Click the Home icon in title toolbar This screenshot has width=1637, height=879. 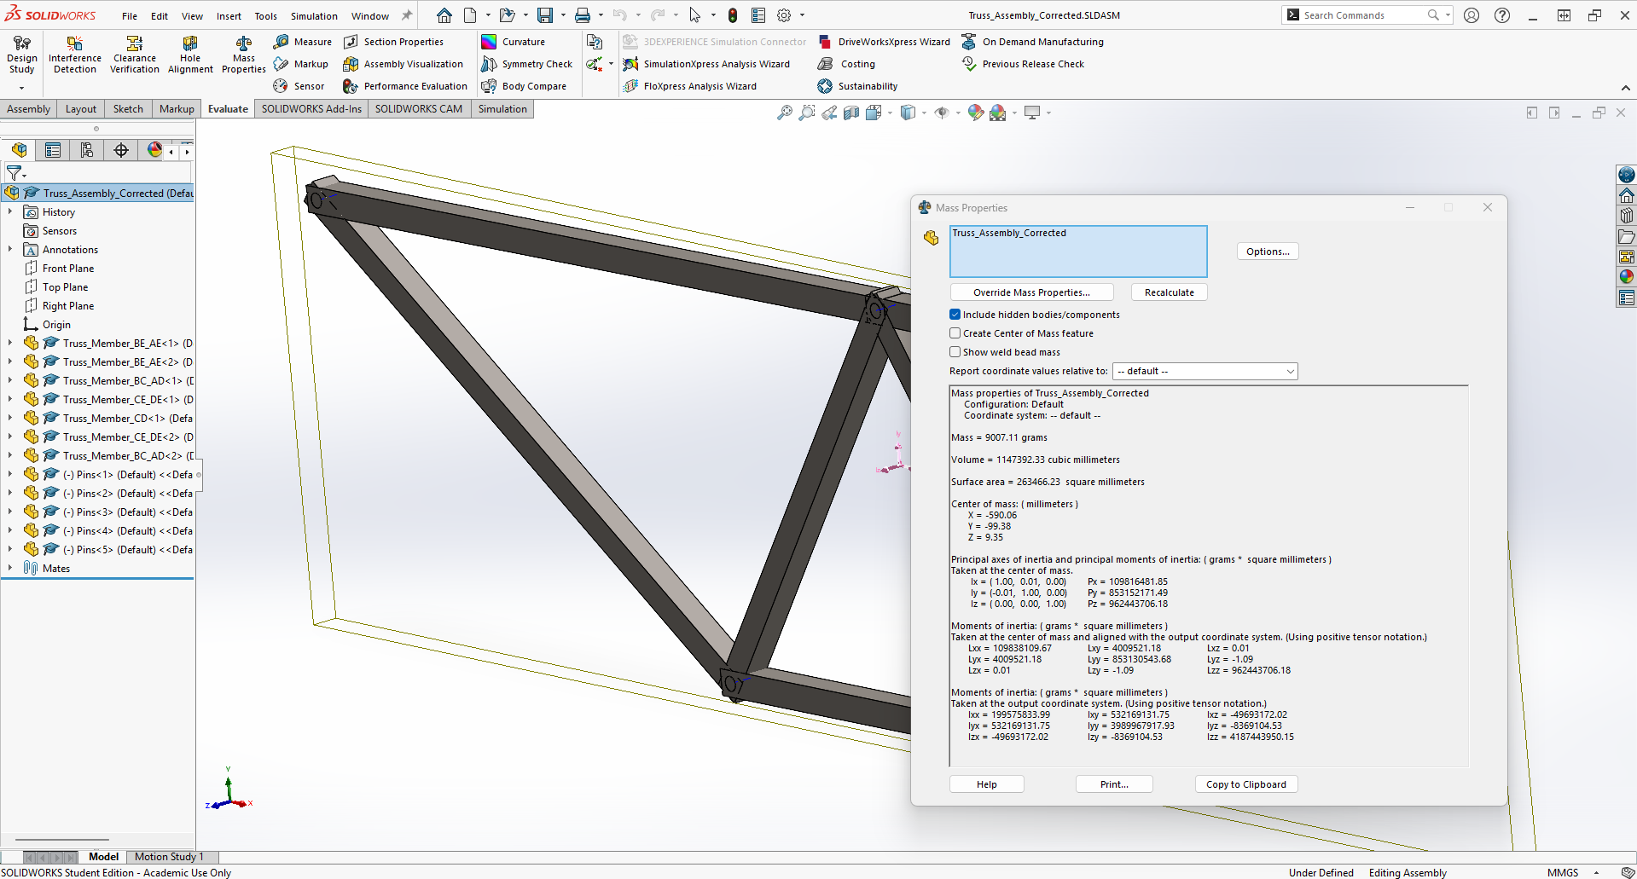pos(444,15)
